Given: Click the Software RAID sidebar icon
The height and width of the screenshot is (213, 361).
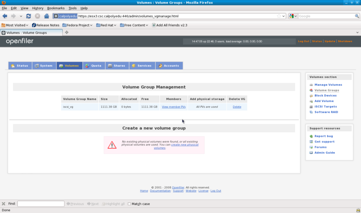Looking at the screenshot, I should 311,112.
